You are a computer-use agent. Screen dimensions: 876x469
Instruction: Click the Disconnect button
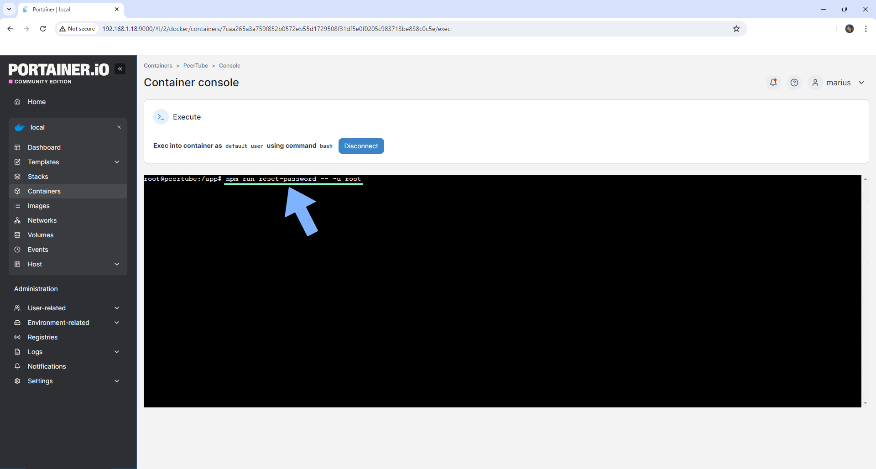click(x=361, y=146)
